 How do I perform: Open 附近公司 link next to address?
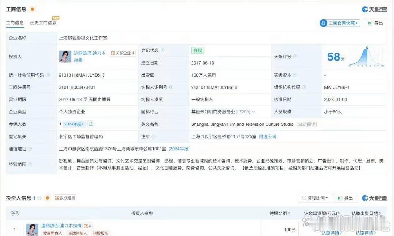[267, 136]
